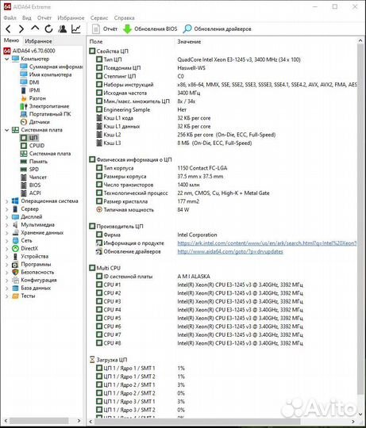The height and width of the screenshot is (428, 366).
Task: Open the Сервис menu
Action: (x=99, y=17)
